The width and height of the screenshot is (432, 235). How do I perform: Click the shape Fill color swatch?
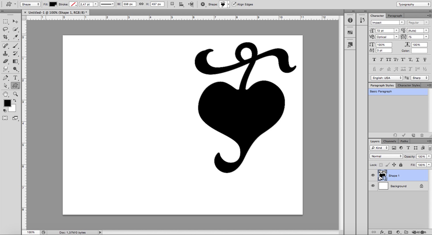(52, 4)
